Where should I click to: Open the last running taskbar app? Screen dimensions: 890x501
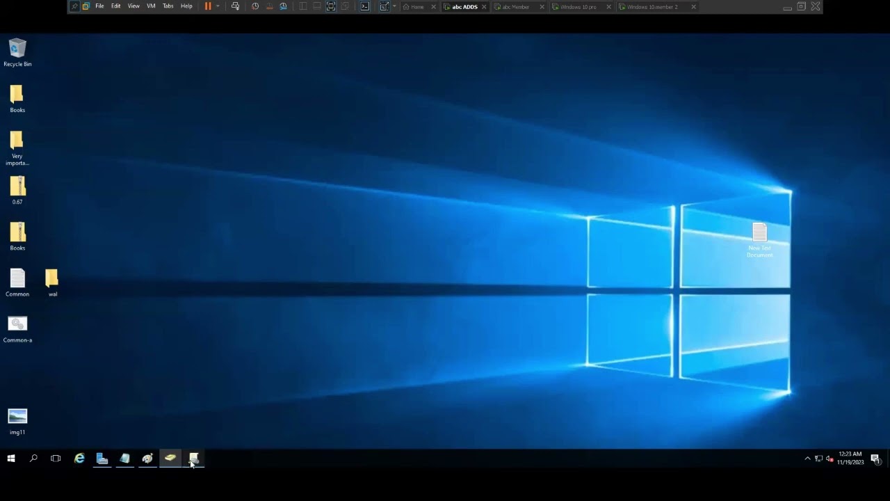tap(194, 459)
